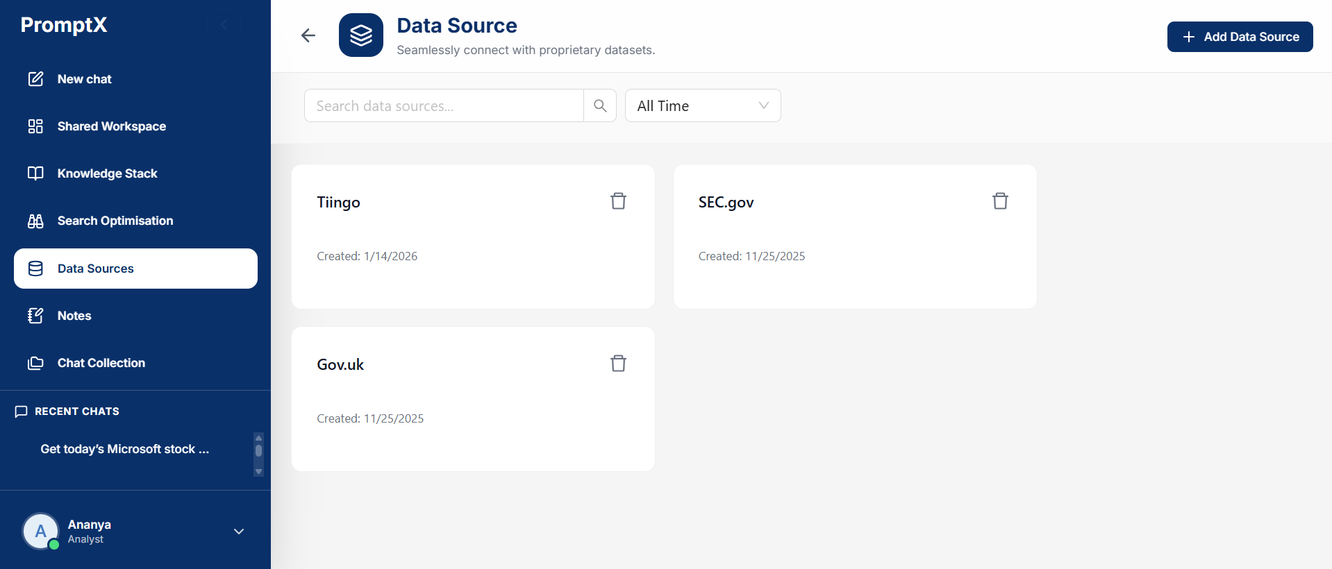1332x569 pixels.
Task: Go back using the left arrow
Action: point(308,35)
